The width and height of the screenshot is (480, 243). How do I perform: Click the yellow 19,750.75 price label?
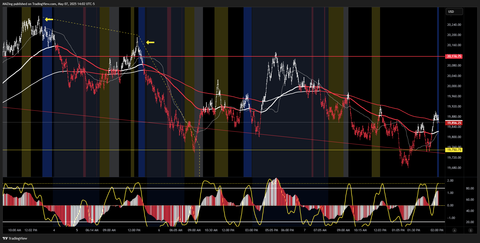pos(454,150)
